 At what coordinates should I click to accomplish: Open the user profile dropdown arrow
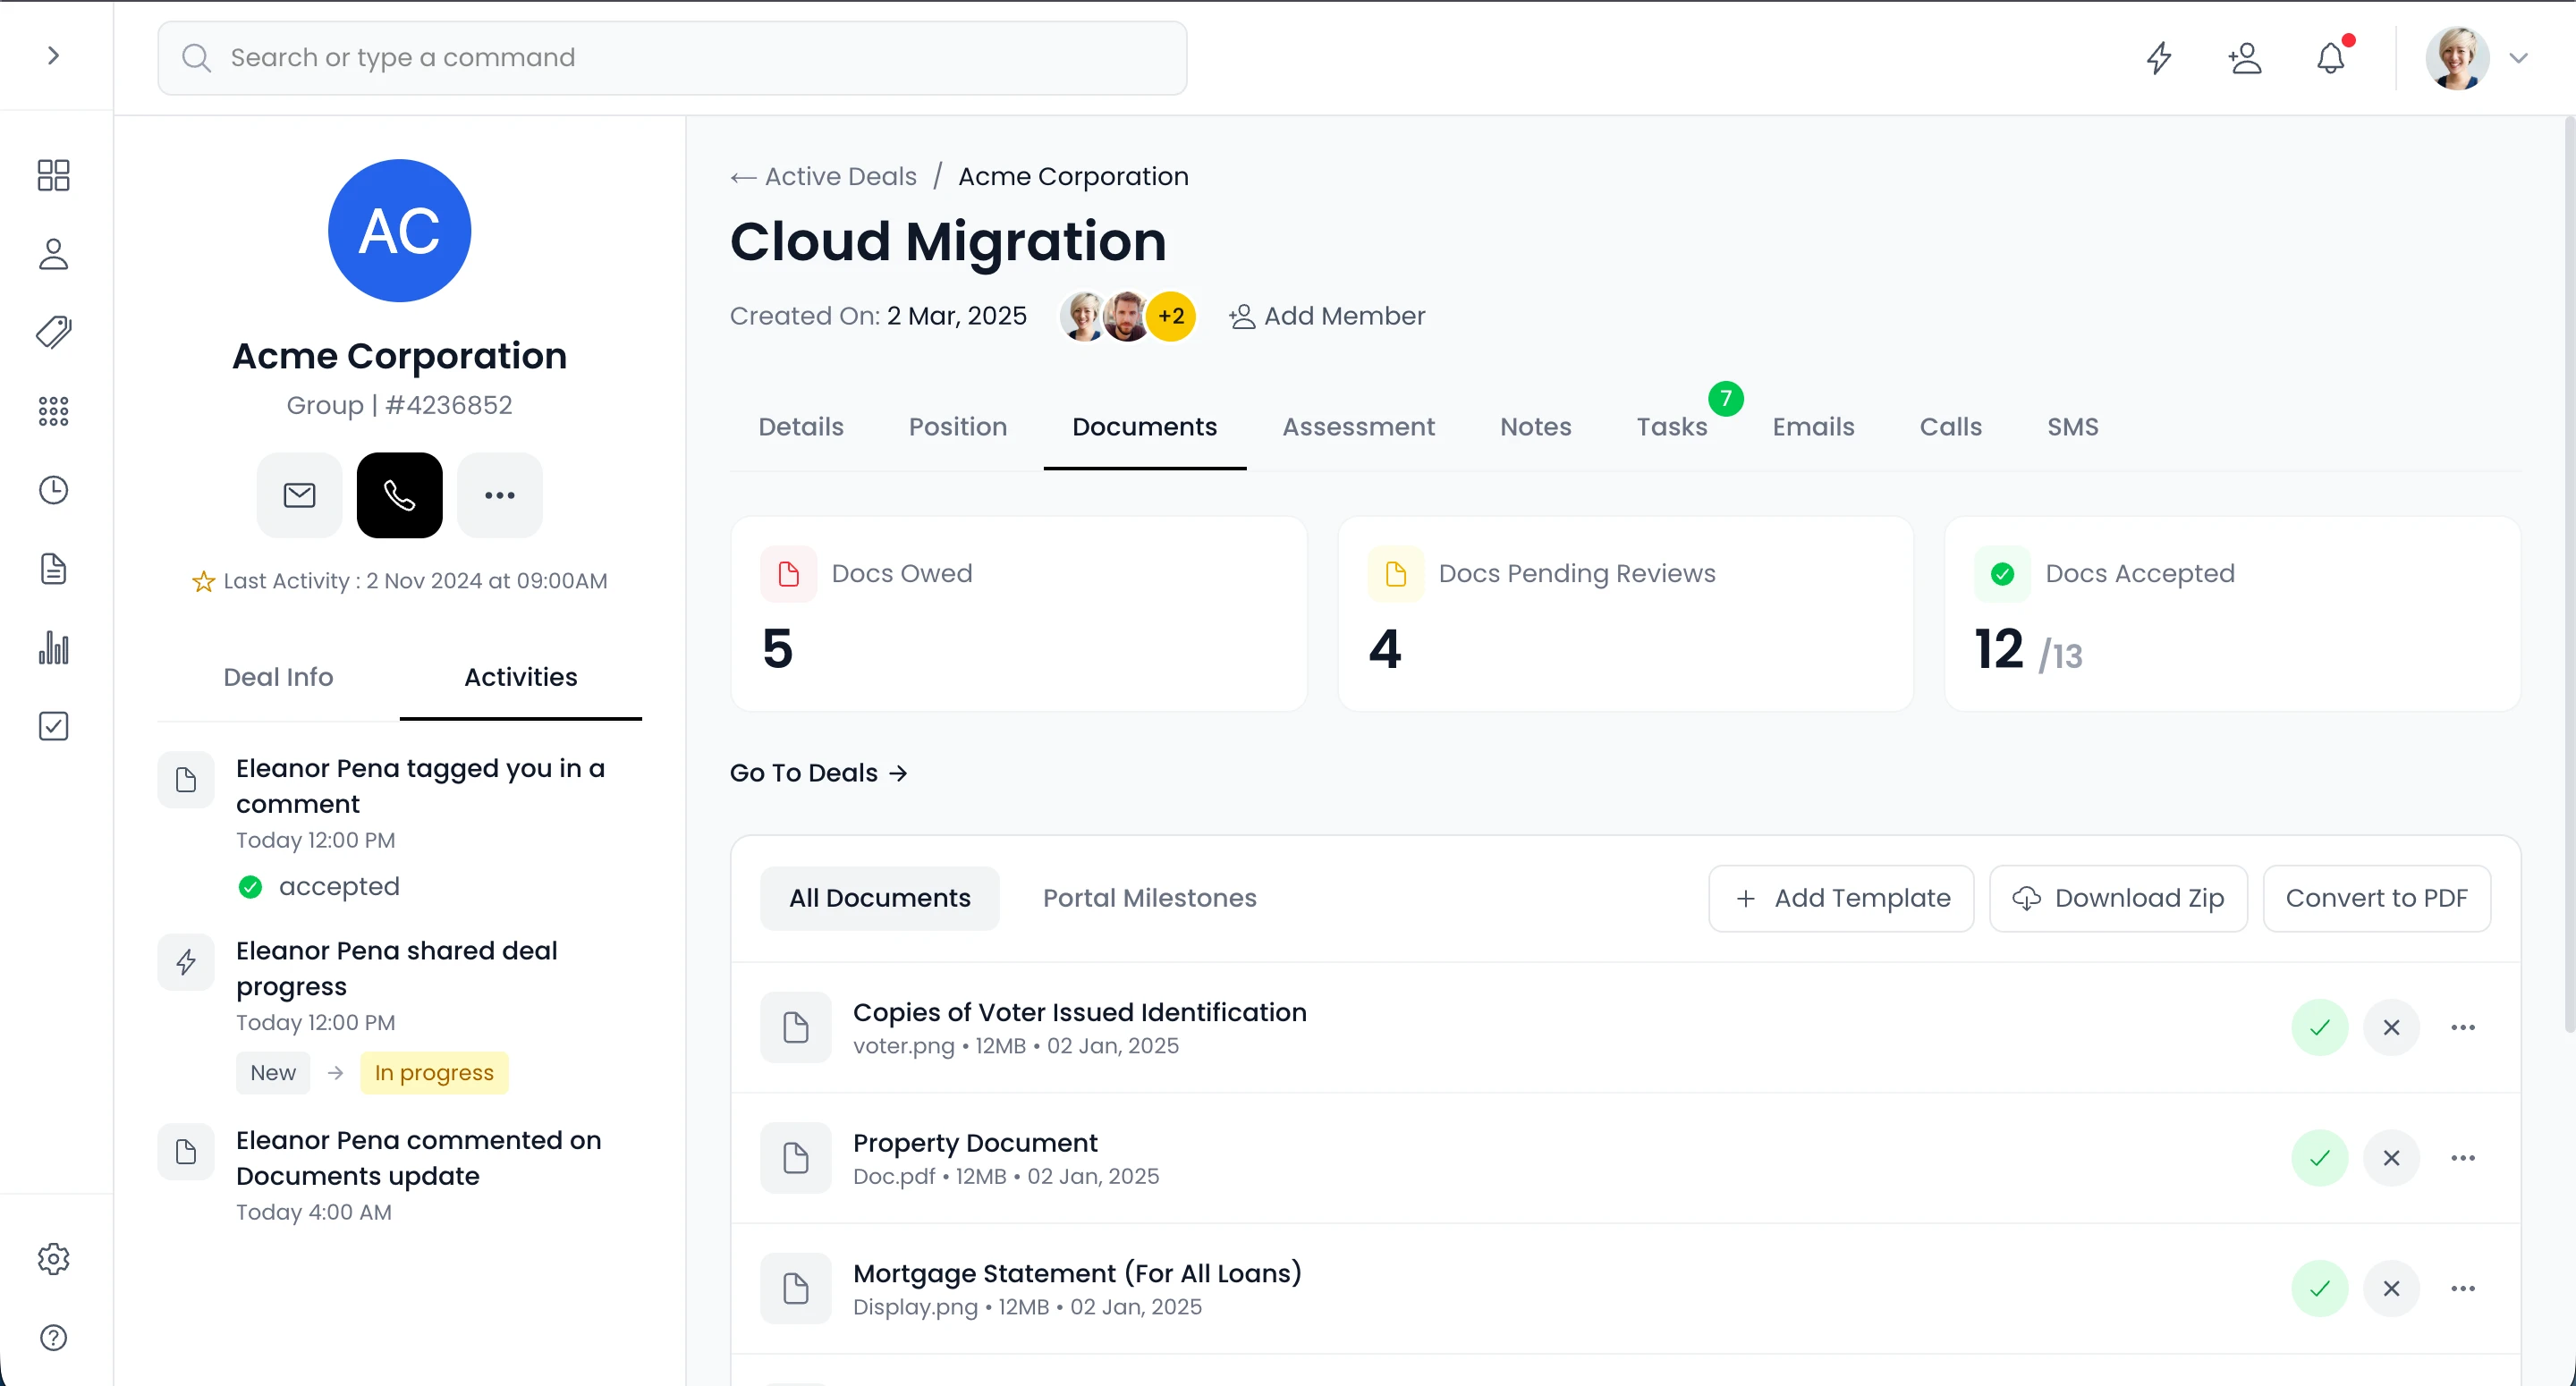(2518, 58)
